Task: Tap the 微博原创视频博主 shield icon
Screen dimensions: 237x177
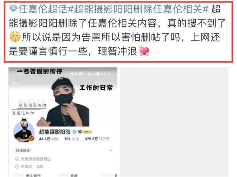Action: (17, 159)
